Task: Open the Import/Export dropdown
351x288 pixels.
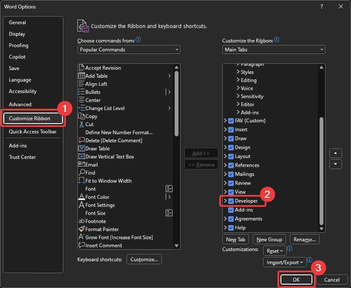Action: 285,262
